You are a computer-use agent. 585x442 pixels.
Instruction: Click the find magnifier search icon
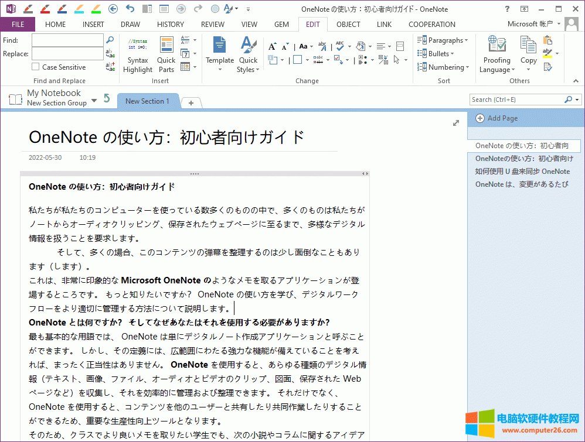[x=110, y=40]
